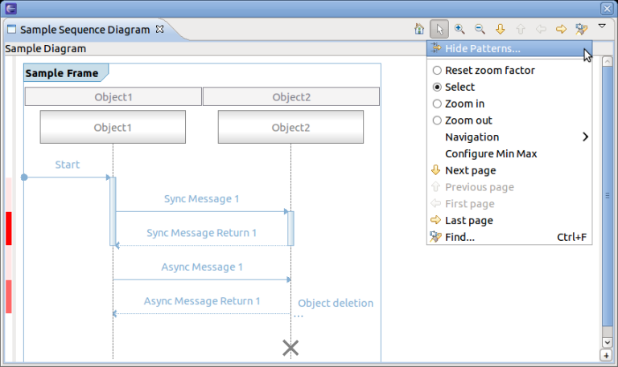Jump to last page using toolbar right arrow
Image resolution: width=618 pixels, height=367 pixels.
click(x=562, y=30)
